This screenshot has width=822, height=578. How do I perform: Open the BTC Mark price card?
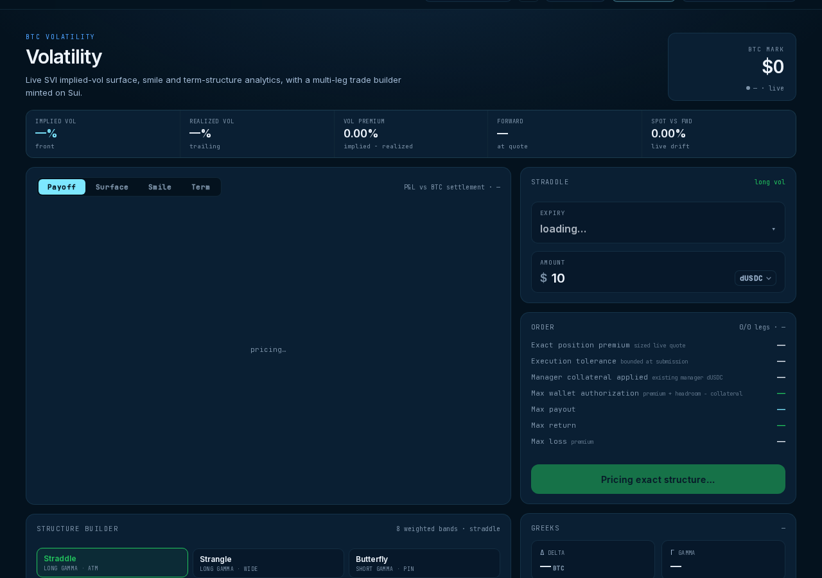[732, 67]
